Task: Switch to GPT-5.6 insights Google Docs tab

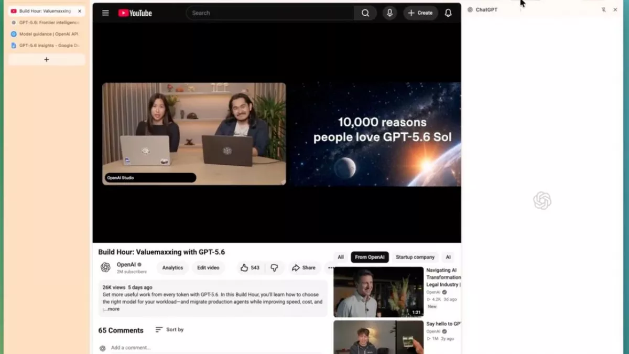Action: [46, 46]
